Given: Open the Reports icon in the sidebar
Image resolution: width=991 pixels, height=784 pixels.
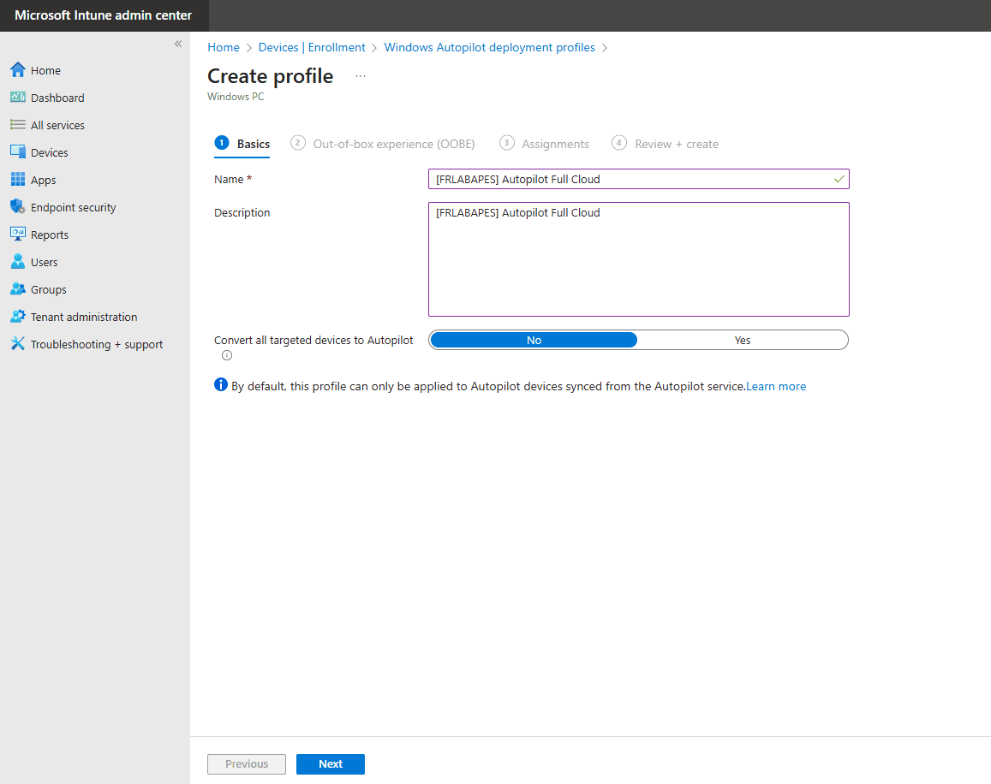Looking at the screenshot, I should coord(19,235).
